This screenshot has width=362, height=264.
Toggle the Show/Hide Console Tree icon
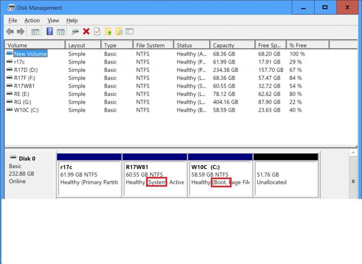tap(35, 32)
